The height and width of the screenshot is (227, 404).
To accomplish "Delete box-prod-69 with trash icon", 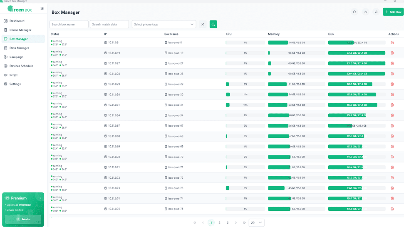I will [x=392, y=147].
